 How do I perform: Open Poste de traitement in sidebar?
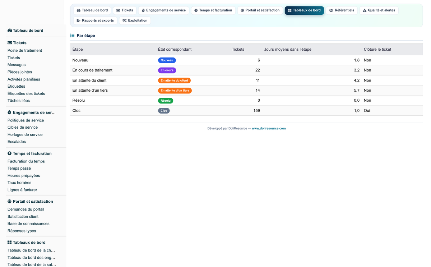pyautogui.click(x=25, y=51)
